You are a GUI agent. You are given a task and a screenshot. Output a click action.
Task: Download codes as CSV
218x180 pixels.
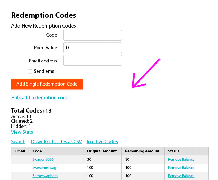click(56, 142)
